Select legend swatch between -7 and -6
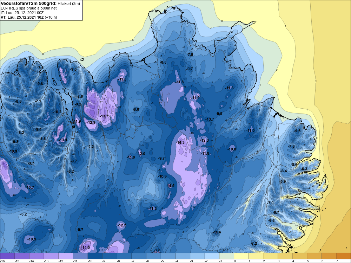 pyautogui.click(x=139, y=256)
